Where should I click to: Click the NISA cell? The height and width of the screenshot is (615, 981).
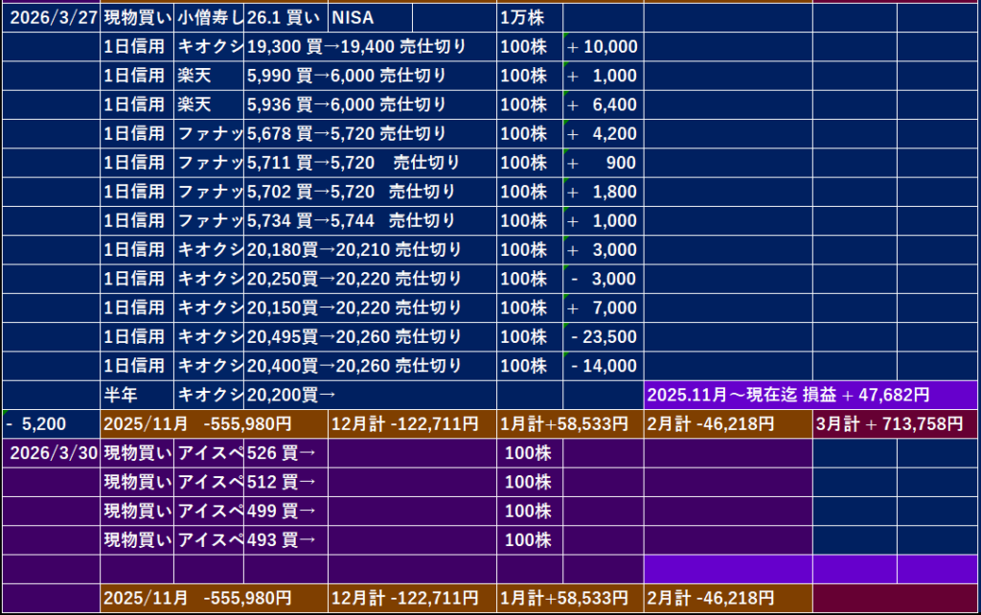(x=370, y=17)
